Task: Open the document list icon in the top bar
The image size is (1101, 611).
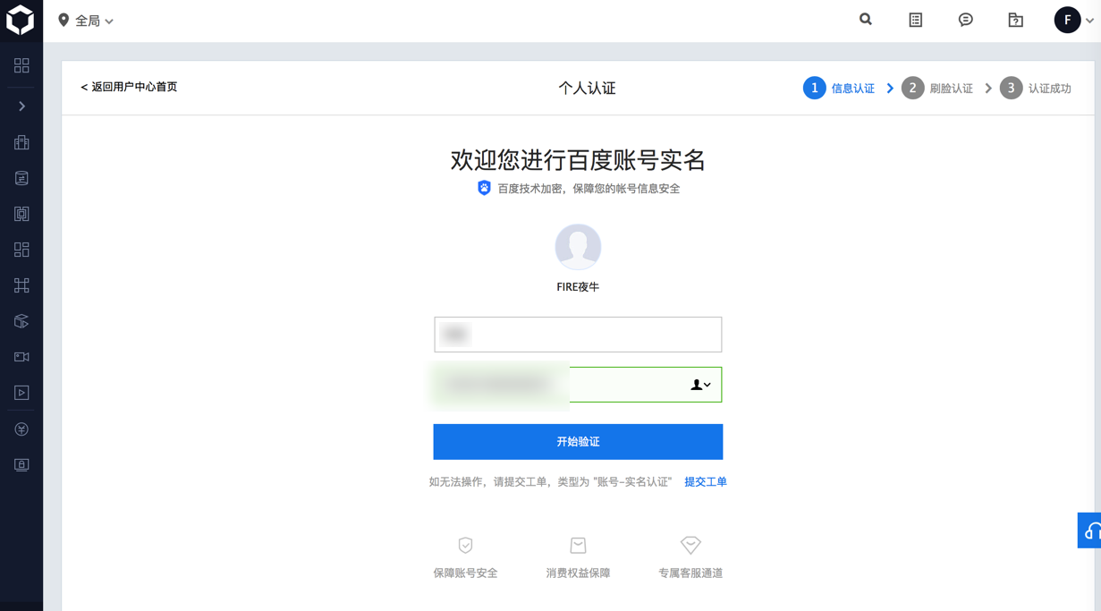Action: point(916,20)
